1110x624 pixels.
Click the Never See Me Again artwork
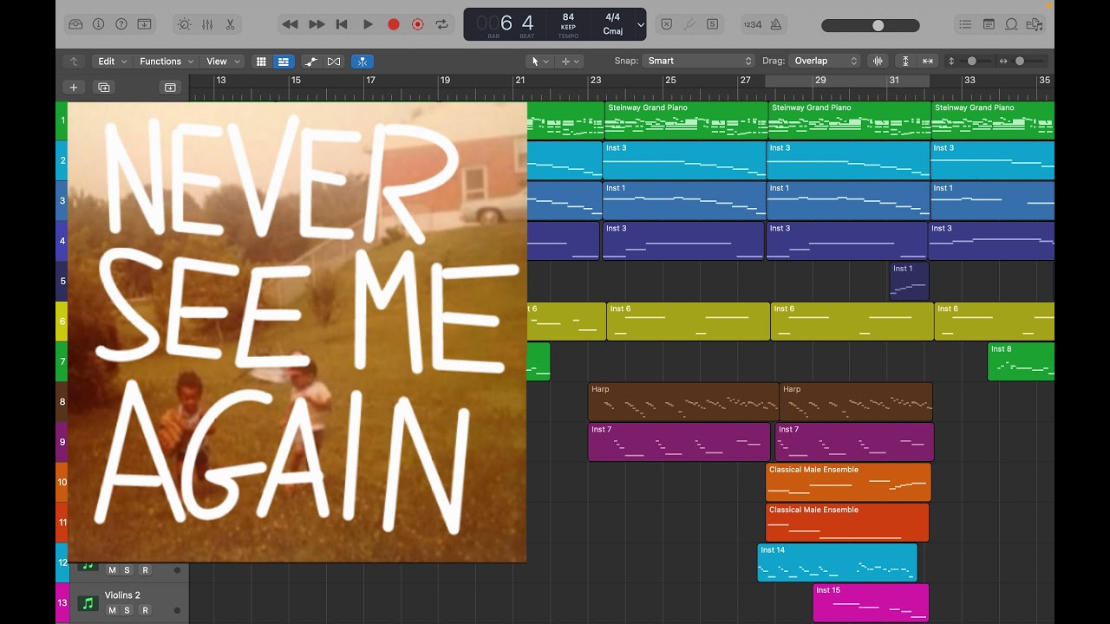[297, 332]
